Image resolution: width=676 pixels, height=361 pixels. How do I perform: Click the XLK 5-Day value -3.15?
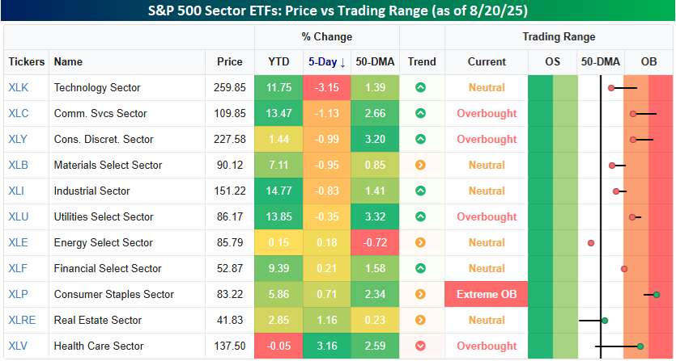327,87
